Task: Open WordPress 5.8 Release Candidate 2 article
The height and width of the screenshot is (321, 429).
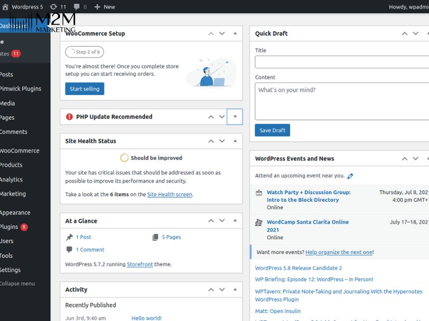Action: click(299, 268)
